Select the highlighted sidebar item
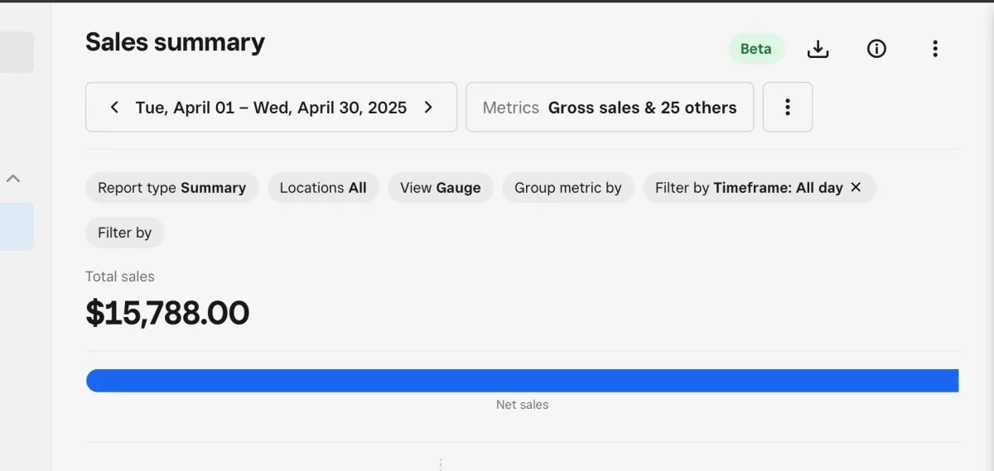994x471 pixels. tap(17, 226)
